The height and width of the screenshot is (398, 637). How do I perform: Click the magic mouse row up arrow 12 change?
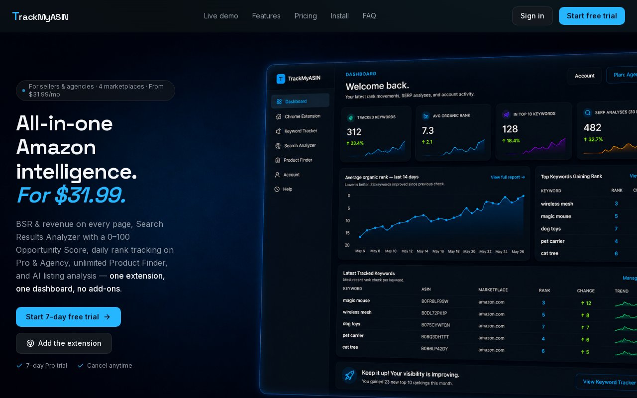pos(586,303)
